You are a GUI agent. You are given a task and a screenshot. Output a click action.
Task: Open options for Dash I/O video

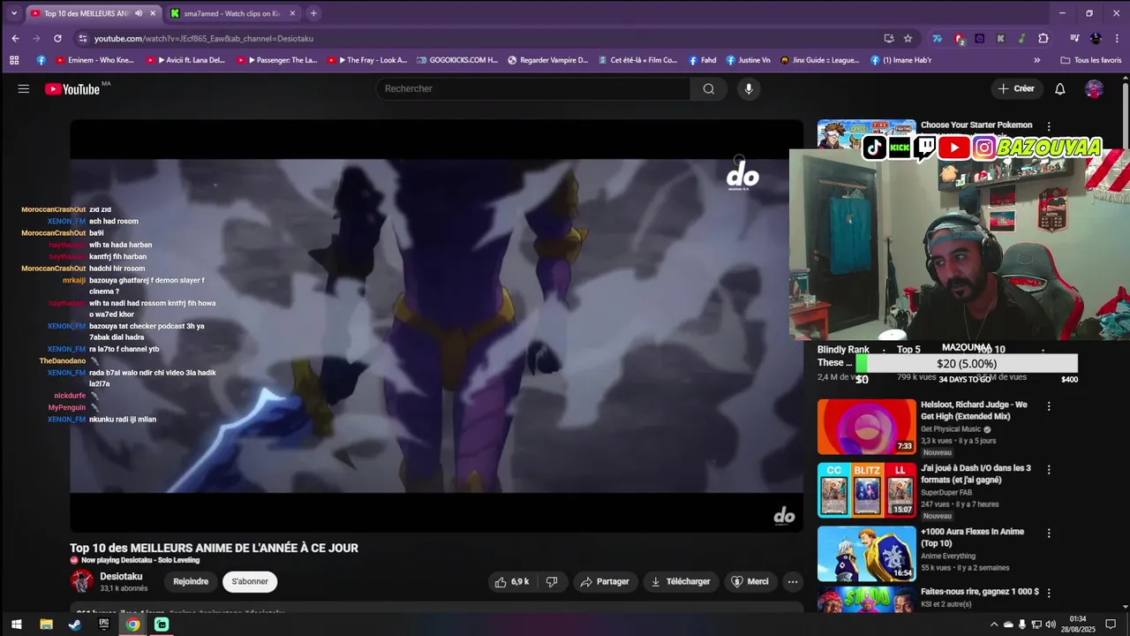pyautogui.click(x=1049, y=470)
